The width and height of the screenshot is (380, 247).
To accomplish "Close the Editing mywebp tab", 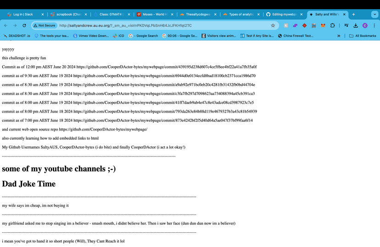I will click(301, 14).
